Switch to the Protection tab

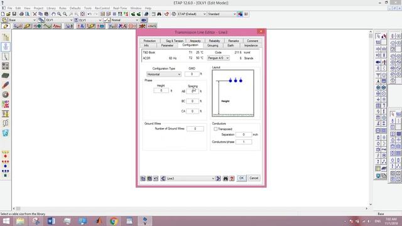coord(149,41)
